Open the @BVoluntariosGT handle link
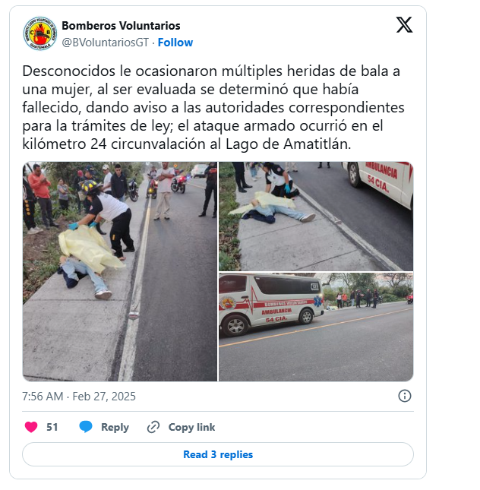Viewport: 480px width, 490px height. click(x=106, y=43)
